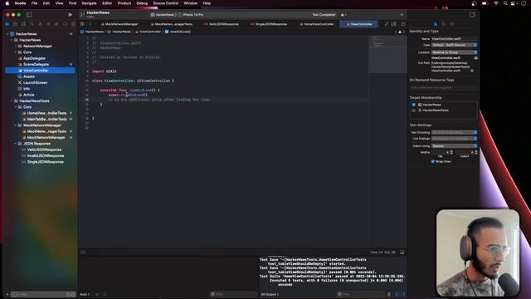
Task: Open the Location dropdown showing Relative to Group
Action: tap(455, 52)
